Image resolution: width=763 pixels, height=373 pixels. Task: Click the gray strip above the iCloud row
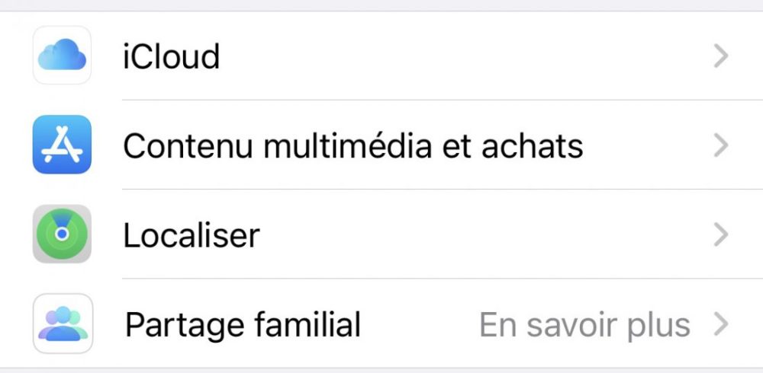[381, 5]
